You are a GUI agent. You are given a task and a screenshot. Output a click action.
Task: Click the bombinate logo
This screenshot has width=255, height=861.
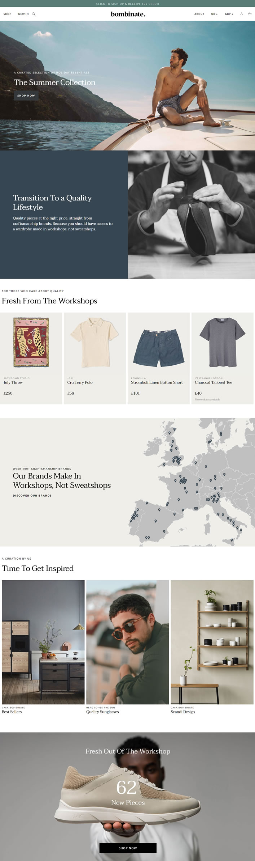coord(128,14)
